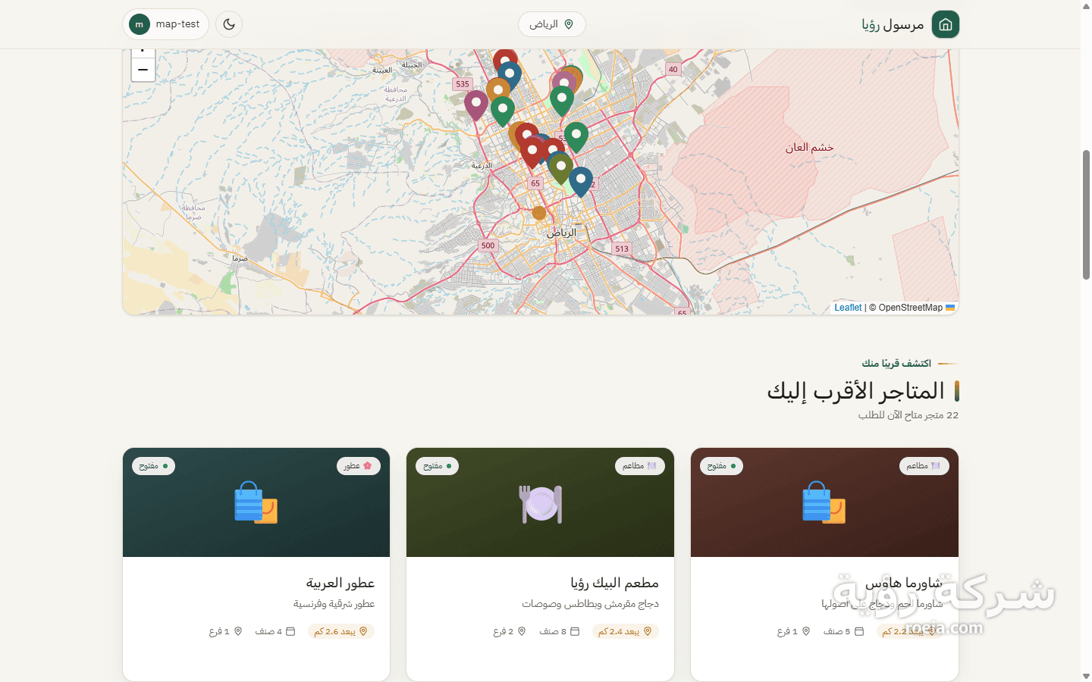Select the pink map marker on the far left
The height and width of the screenshot is (682, 1092).
click(475, 105)
